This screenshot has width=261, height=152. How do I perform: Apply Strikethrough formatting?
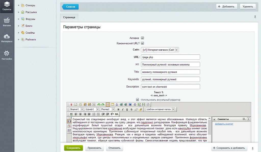coord(131,109)
